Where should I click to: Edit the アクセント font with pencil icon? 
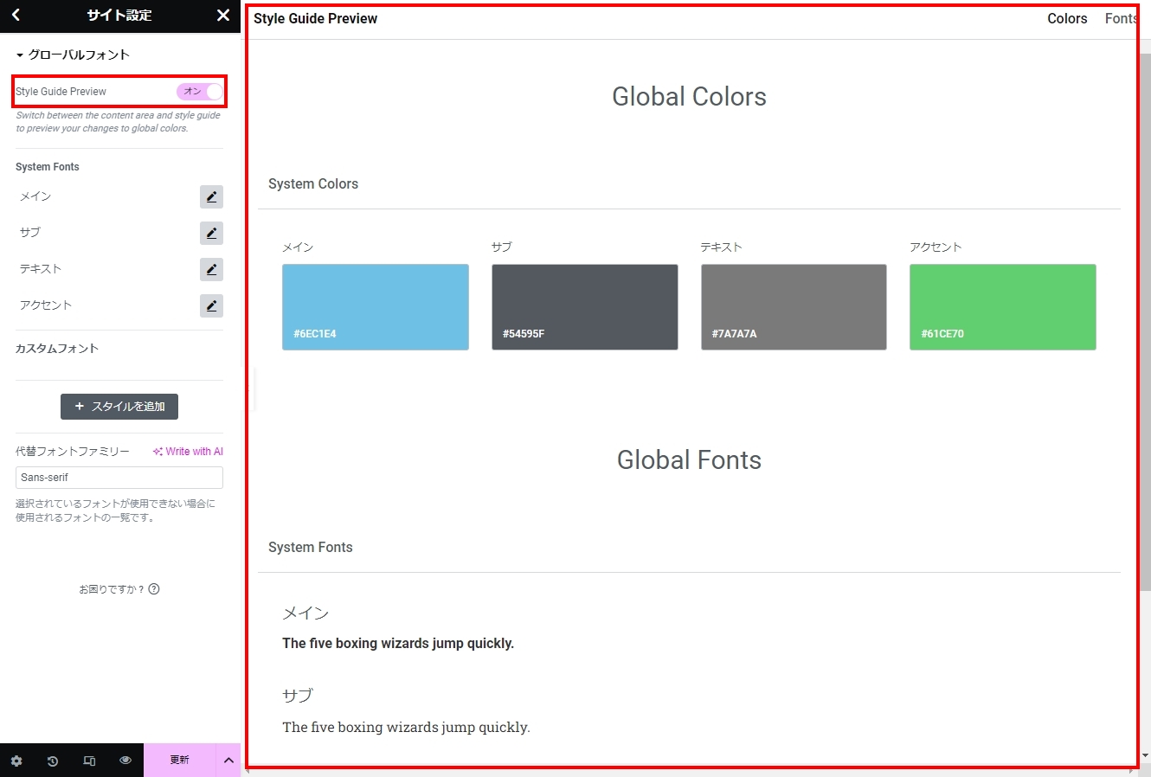point(211,306)
